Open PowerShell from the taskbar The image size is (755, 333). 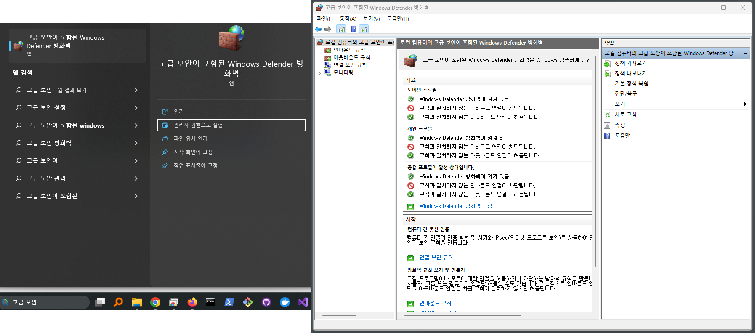(x=229, y=302)
